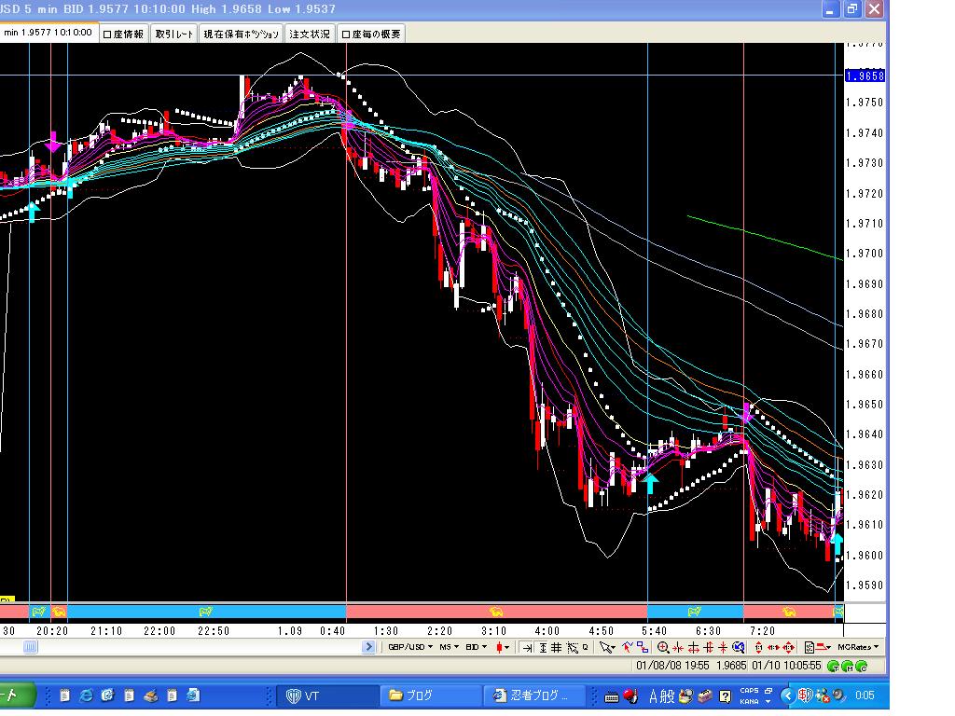Toggle the vertical autoscale icon
Screen dimensions: 955x716
543,648
